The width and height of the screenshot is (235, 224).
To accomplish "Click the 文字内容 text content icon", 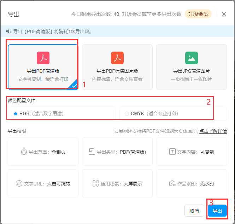I will click(x=172, y=152).
